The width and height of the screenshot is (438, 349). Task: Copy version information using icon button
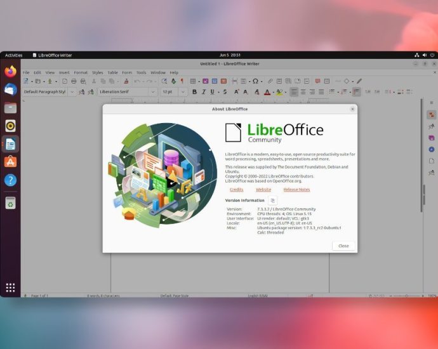tap(272, 201)
